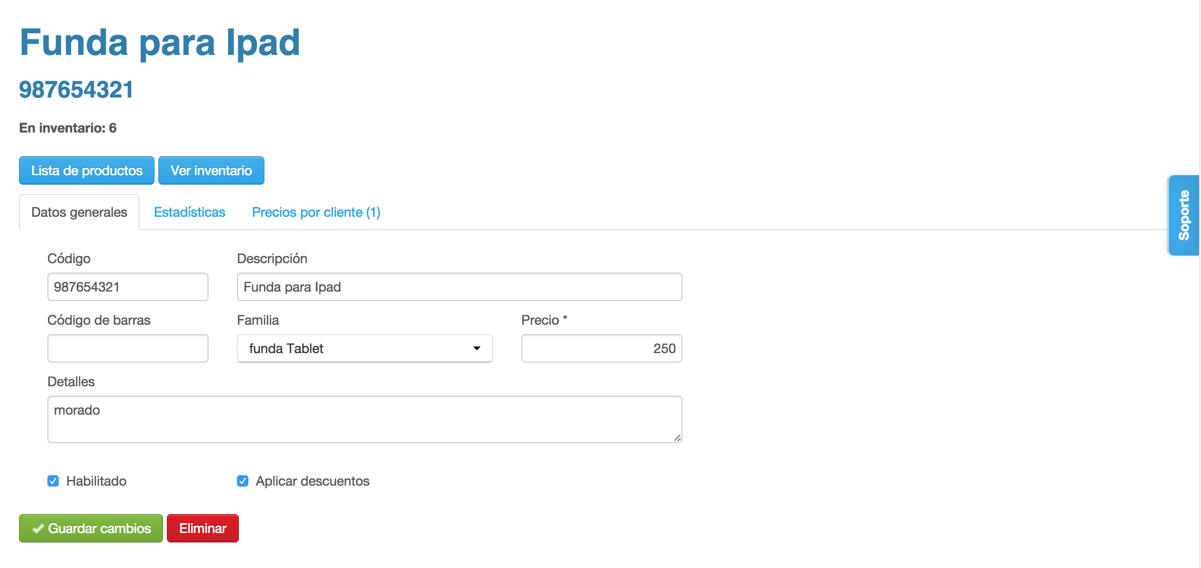Open the Soporte side tab
Image resolution: width=1201 pixels, height=568 pixels.
tap(1183, 215)
